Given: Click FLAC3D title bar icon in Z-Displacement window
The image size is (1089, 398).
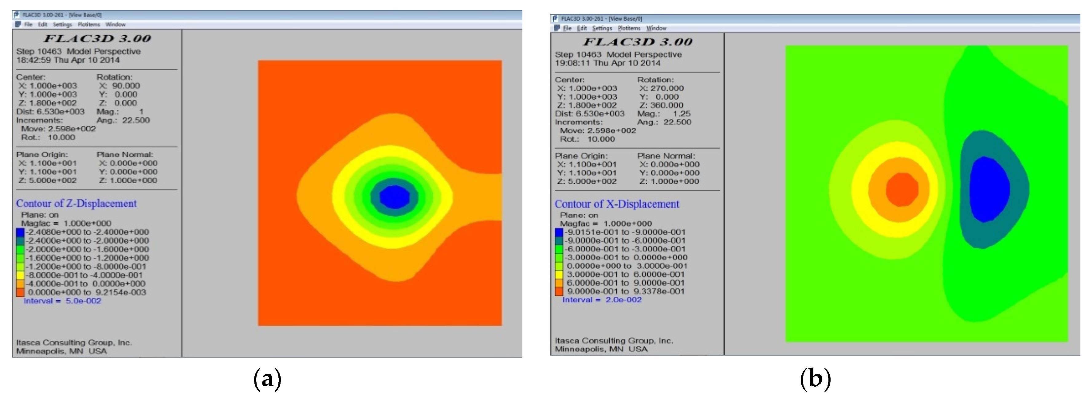Looking at the screenshot, I should point(17,15).
